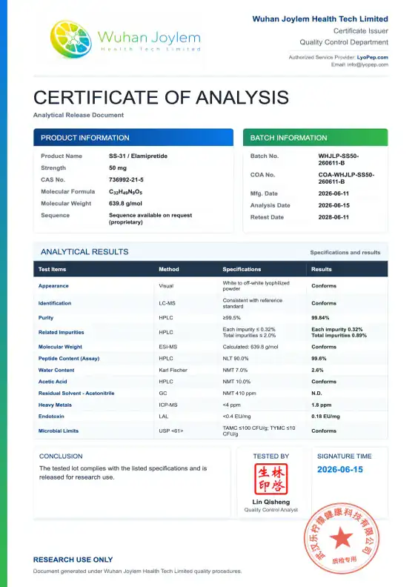Select the Purity test item row
Screen dimensions: 415x587
tap(210, 317)
